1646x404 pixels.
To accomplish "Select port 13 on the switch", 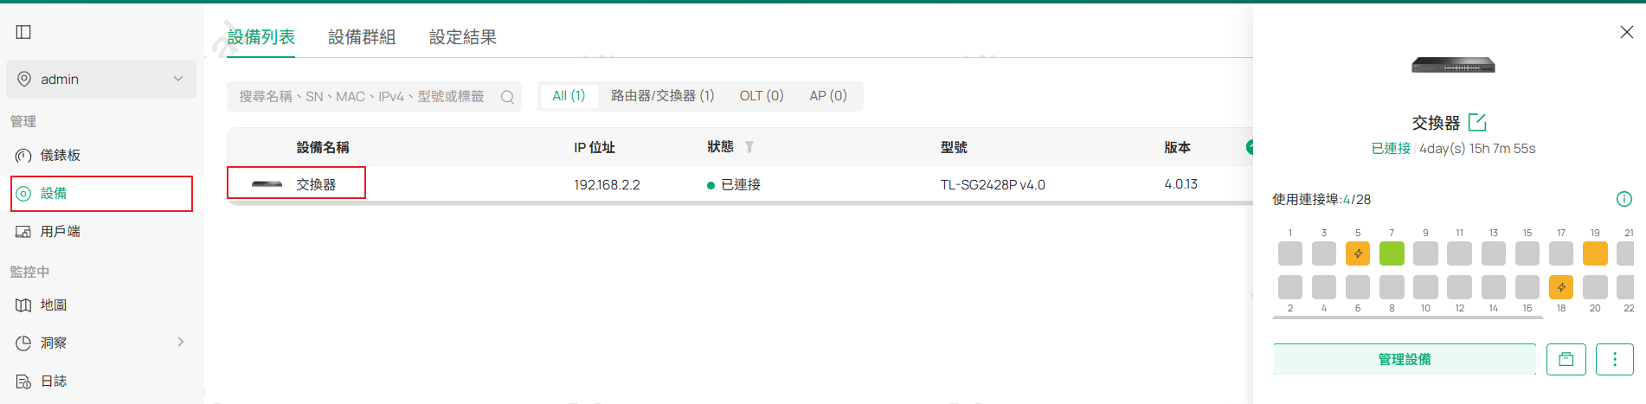I will 1494,253.
